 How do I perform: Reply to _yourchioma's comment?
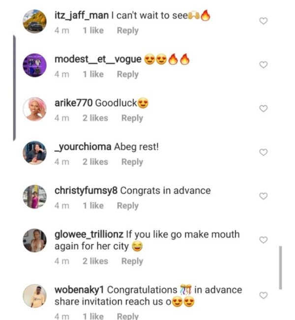(x=132, y=162)
